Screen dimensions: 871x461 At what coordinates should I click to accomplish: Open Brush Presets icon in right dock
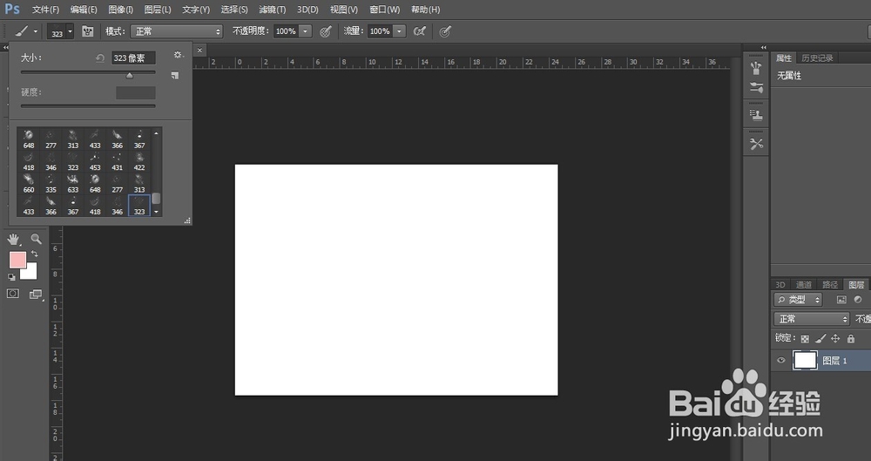pyautogui.click(x=756, y=87)
